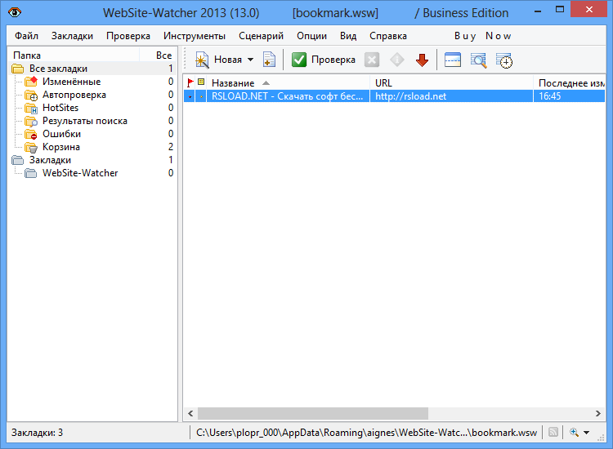Click the search window magnifier icon
This screenshot has width=613, height=449.
click(478, 60)
